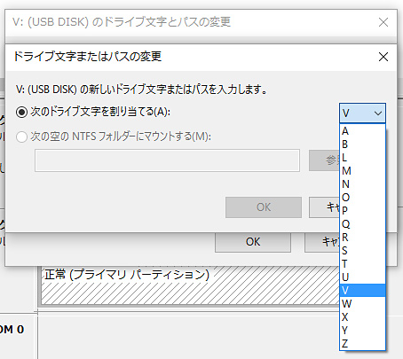The width and height of the screenshot is (403, 359).
Task: Close the ドライブ文字またはパスの変更 dialog
Action: [383, 57]
